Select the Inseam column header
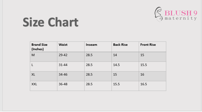This screenshot has height=112, width=202. 98,47
